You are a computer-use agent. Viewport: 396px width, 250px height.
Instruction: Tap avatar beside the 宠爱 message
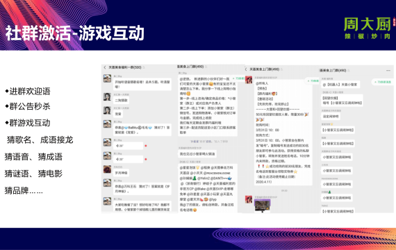point(107,110)
